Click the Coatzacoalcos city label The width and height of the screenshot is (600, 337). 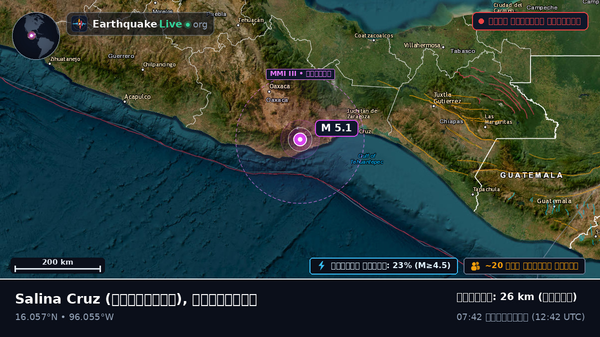pyautogui.click(x=374, y=35)
